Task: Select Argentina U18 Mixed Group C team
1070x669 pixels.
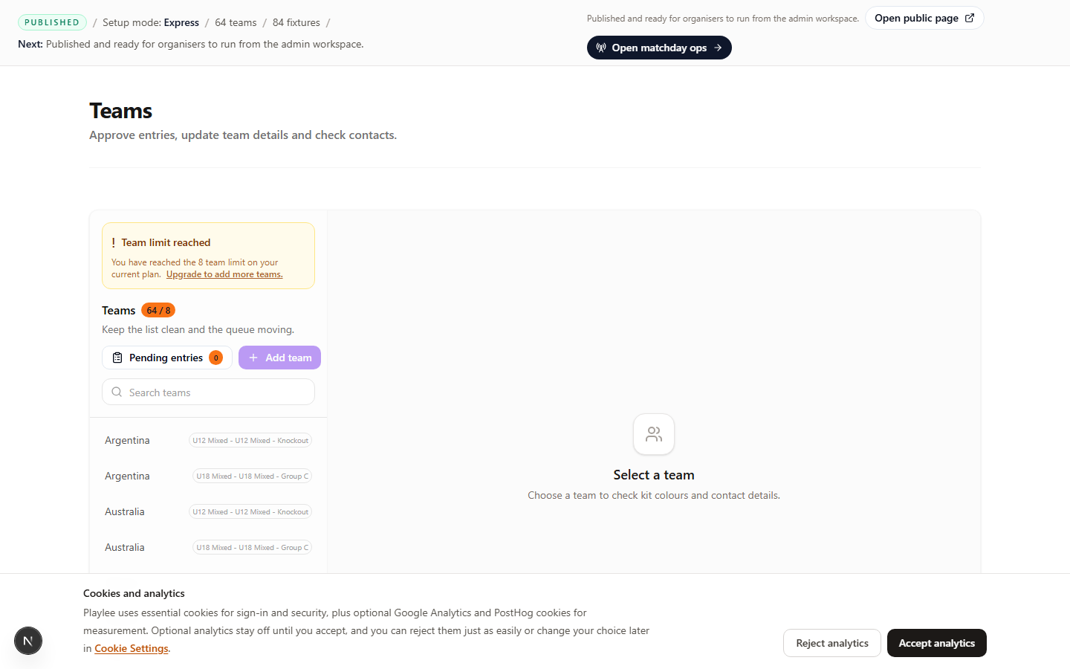Action: (x=208, y=476)
